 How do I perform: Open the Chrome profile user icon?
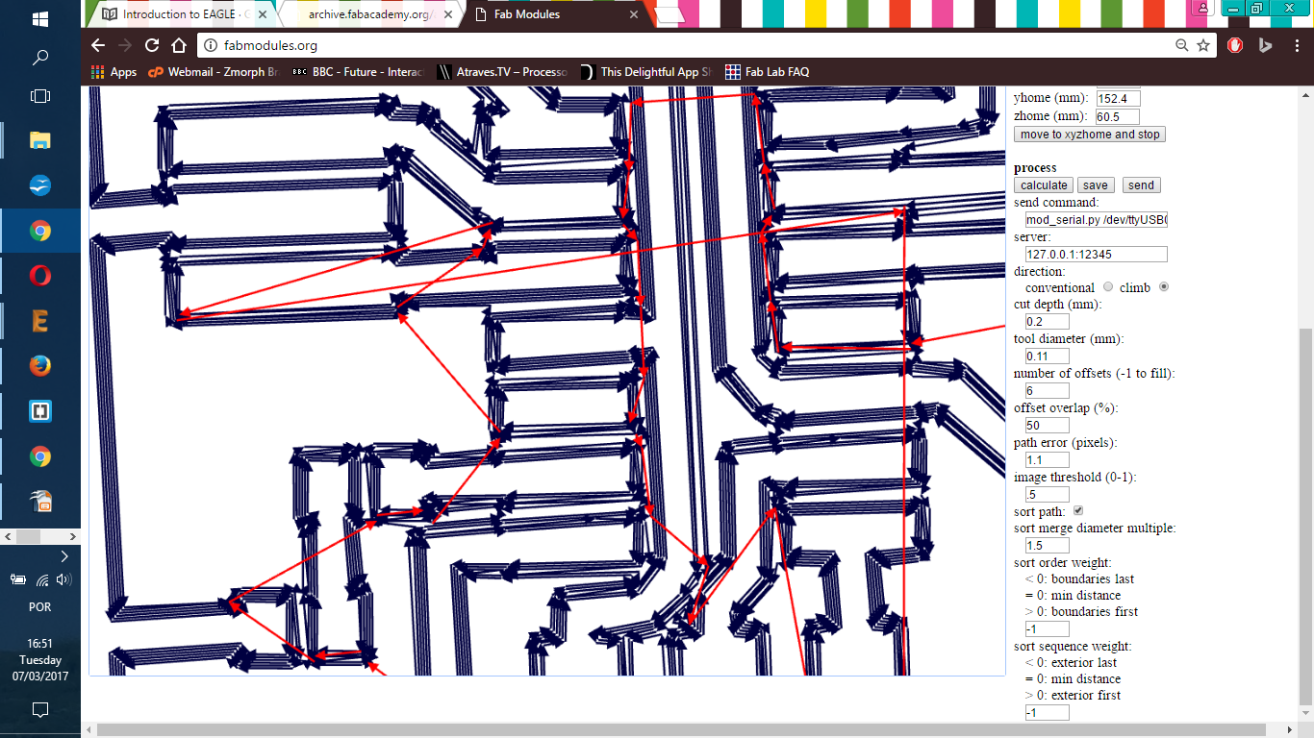[1203, 7]
